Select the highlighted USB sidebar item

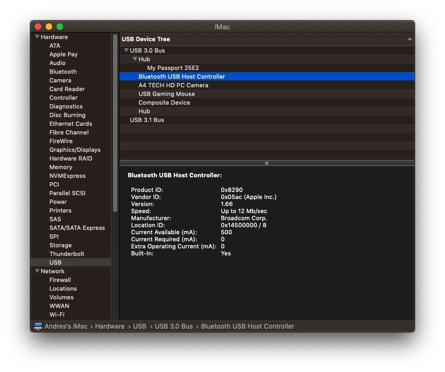pos(71,262)
